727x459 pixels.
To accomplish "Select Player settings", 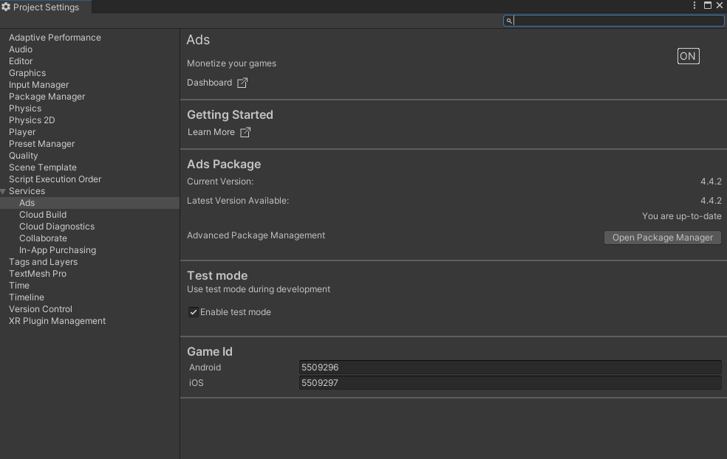I will pos(21,132).
